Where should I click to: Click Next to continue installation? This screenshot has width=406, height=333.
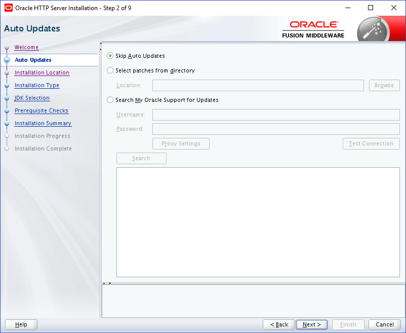311,324
